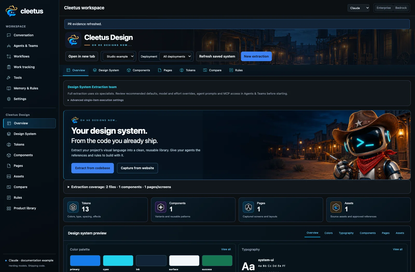This screenshot has width=415, height=272.
Task: Click the Tokens tab's hexagon icon
Action: pyautogui.click(x=182, y=70)
